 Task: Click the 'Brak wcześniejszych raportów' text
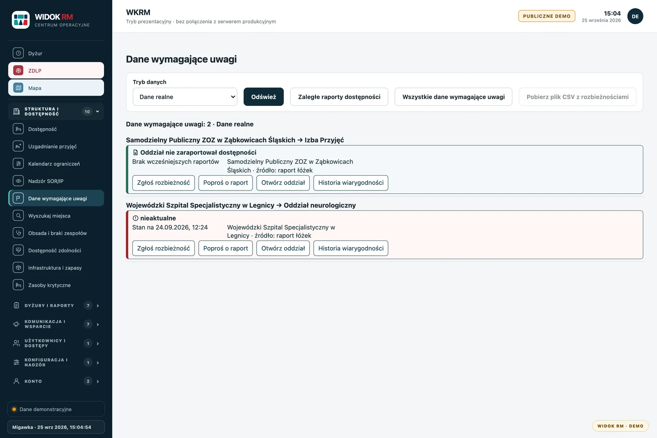(x=176, y=162)
